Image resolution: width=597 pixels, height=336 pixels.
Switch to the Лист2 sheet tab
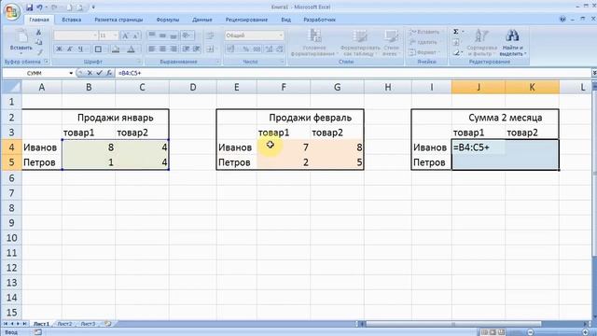point(64,324)
